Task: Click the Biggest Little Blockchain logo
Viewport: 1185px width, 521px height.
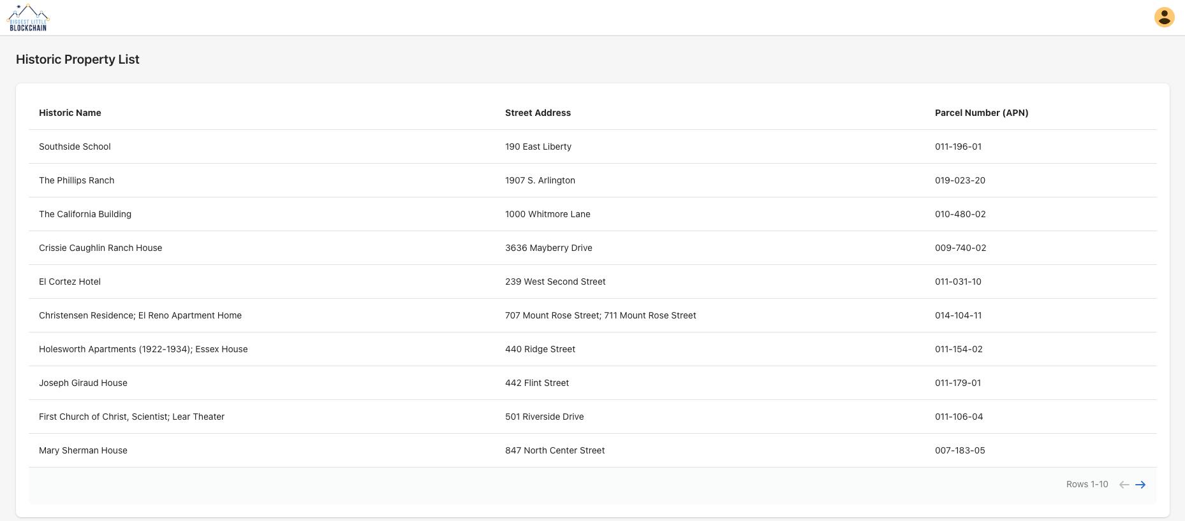Action: pyautogui.click(x=28, y=18)
